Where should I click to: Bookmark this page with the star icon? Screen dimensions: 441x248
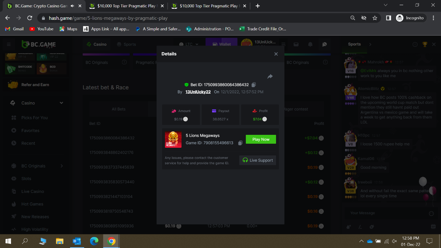375,18
